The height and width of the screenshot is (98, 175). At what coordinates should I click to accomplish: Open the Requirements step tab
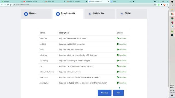click(68, 14)
